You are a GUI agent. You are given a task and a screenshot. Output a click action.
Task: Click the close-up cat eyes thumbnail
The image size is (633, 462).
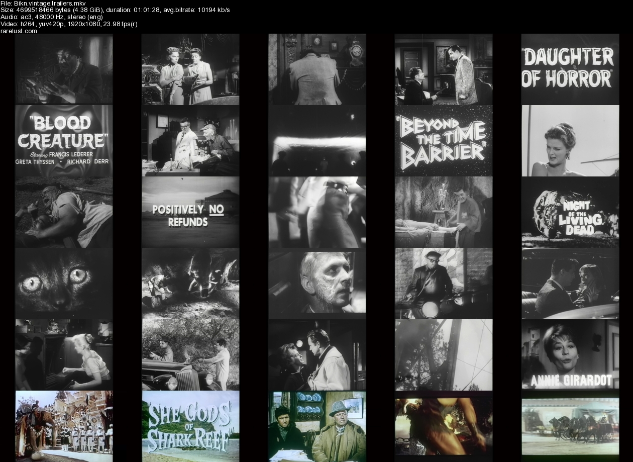(64, 283)
